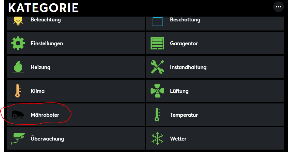Open the Instandhaltung category tile

(215, 67)
